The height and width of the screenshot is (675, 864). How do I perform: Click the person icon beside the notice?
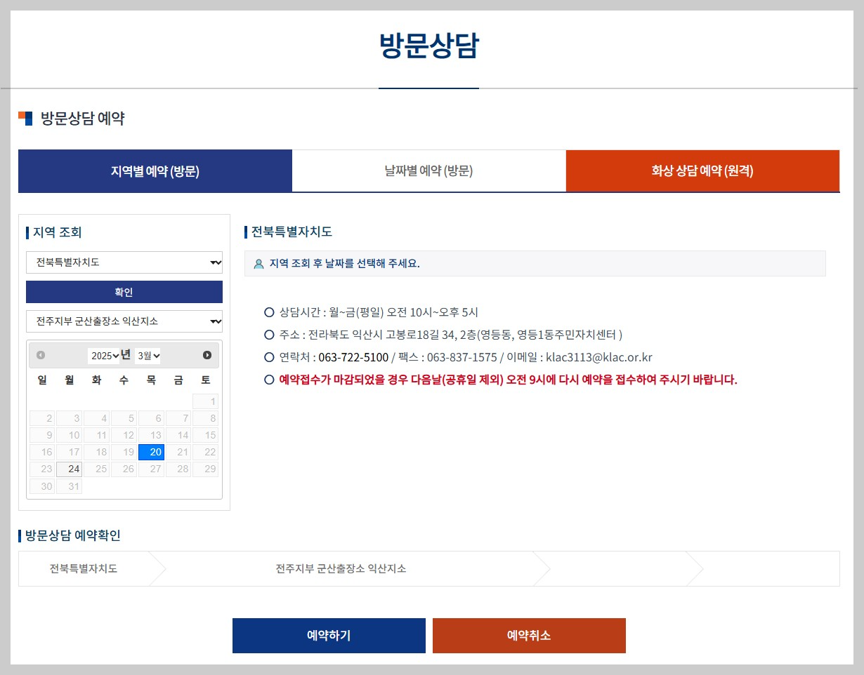pos(258,264)
